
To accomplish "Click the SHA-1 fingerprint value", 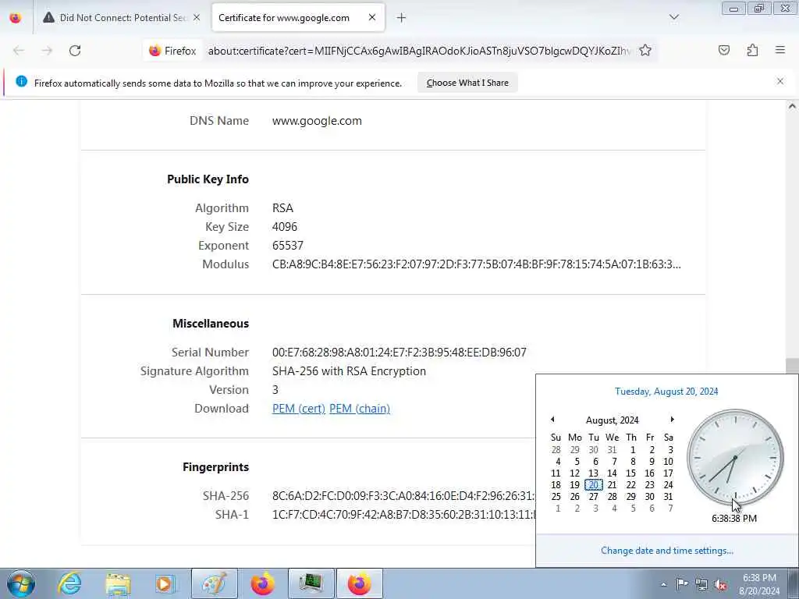I will pyautogui.click(x=403, y=515).
